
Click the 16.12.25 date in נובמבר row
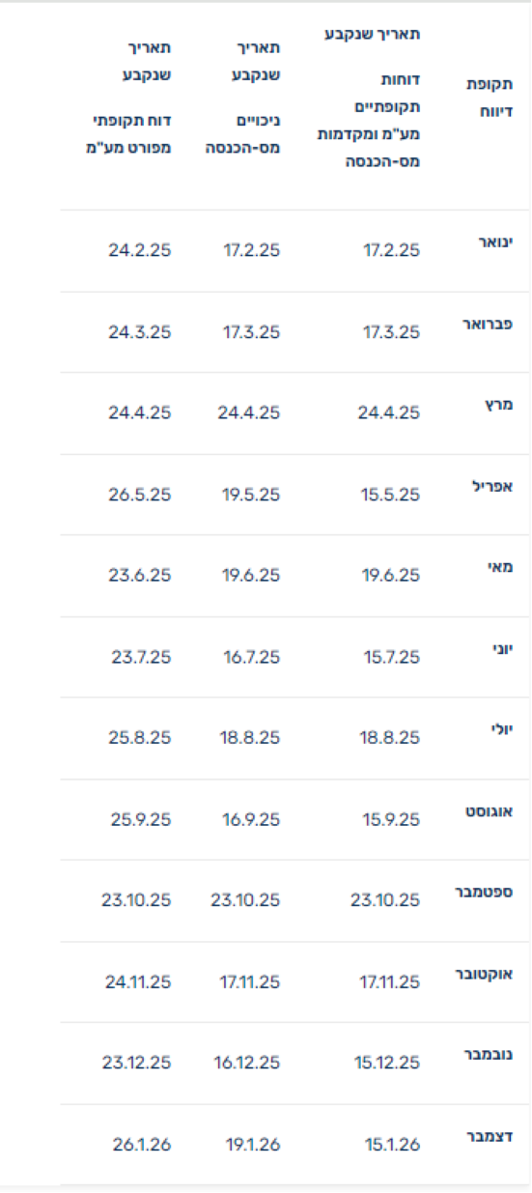point(247,1064)
